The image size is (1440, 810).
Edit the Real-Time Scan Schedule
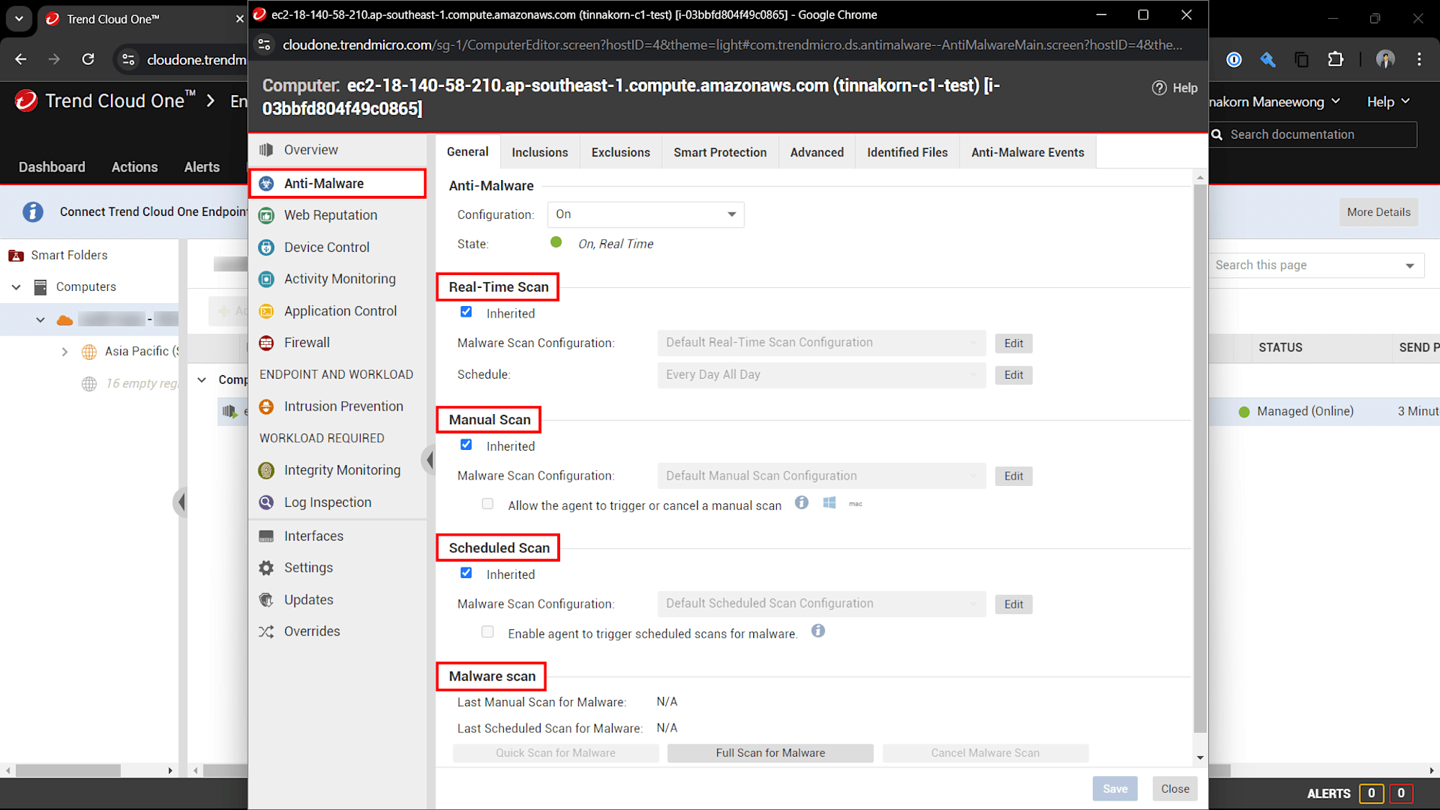click(1014, 375)
